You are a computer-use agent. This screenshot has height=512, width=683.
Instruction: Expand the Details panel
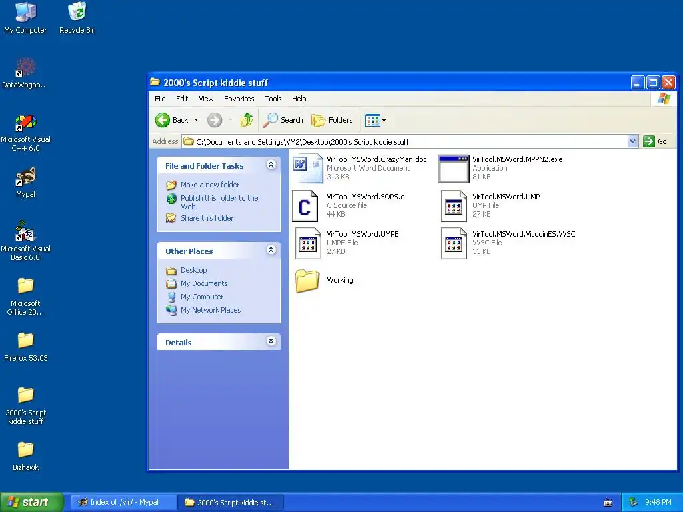[271, 341]
